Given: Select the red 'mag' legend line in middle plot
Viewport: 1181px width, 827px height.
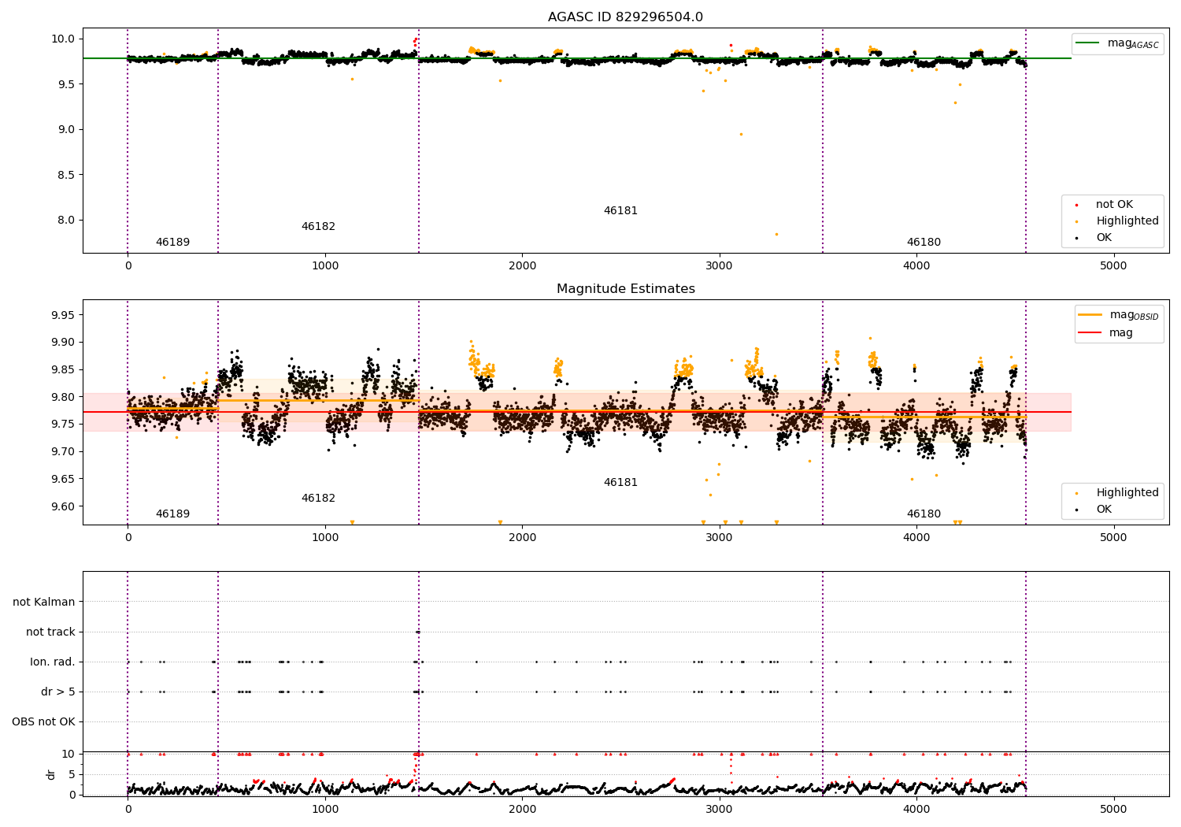Looking at the screenshot, I should tap(1090, 333).
